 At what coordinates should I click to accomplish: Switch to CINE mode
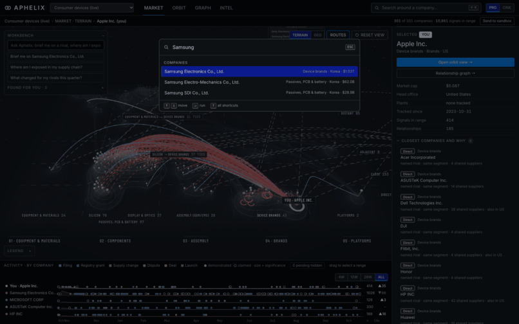507,8
